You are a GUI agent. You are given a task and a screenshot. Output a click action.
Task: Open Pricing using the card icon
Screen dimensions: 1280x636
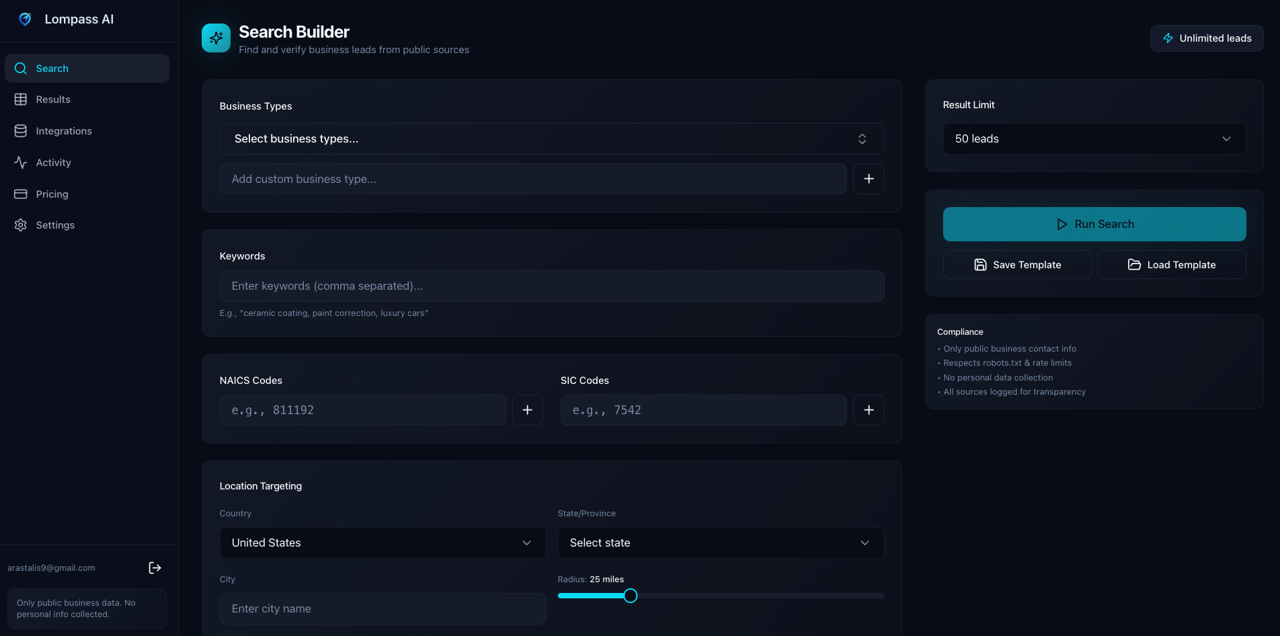pyautogui.click(x=20, y=194)
